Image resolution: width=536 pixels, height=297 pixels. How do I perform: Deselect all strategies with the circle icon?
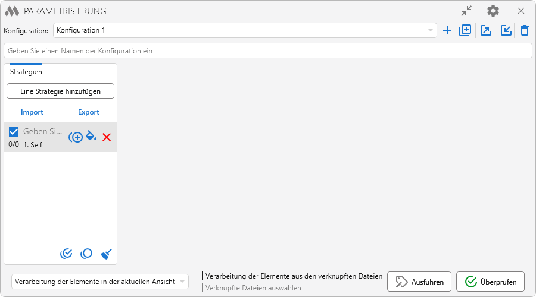click(86, 254)
